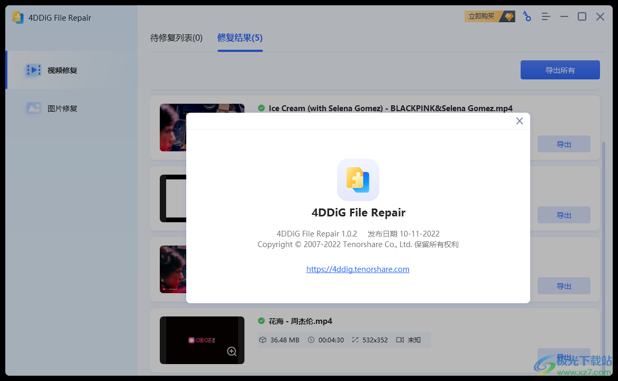
Task: Open thumbnail of Ice Cream video
Action: (172, 128)
